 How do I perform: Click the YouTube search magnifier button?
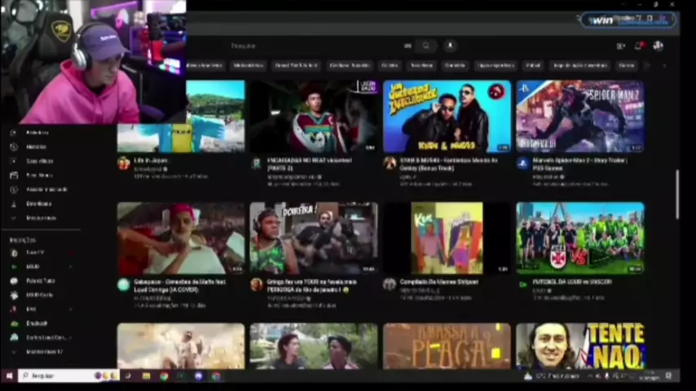425,46
